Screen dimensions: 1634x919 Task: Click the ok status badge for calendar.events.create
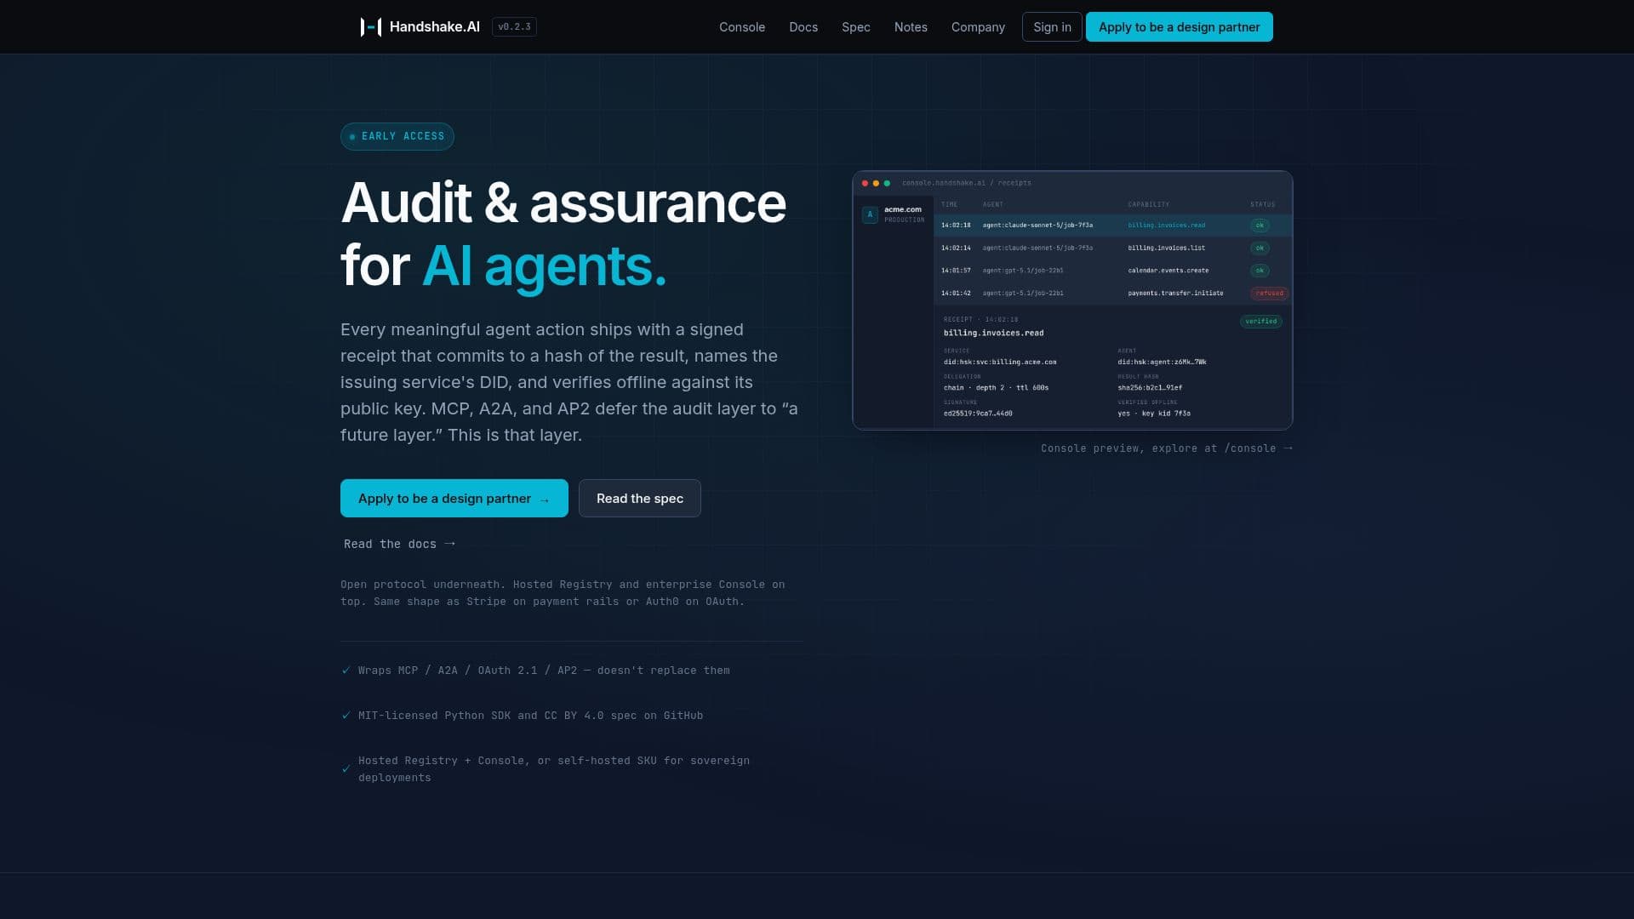point(1260,271)
